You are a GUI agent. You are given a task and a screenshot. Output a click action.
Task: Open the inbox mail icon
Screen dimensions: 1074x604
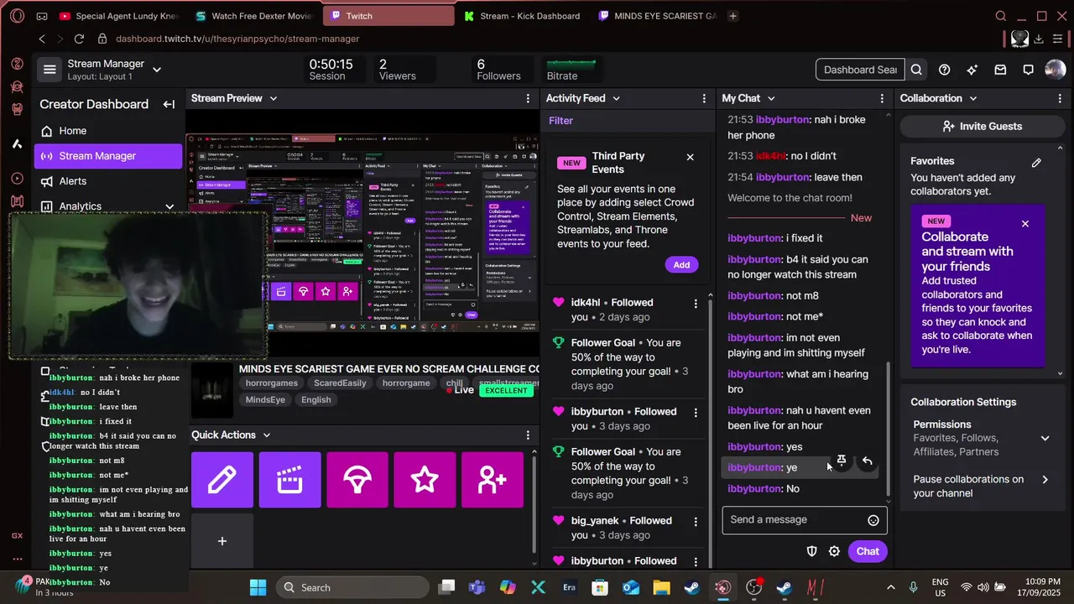[1000, 70]
